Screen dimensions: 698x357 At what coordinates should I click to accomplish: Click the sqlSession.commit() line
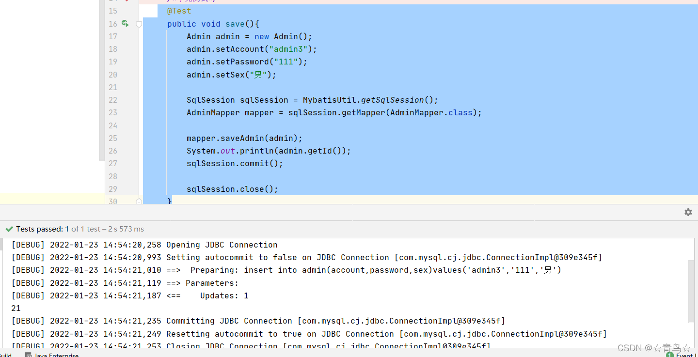click(x=235, y=163)
